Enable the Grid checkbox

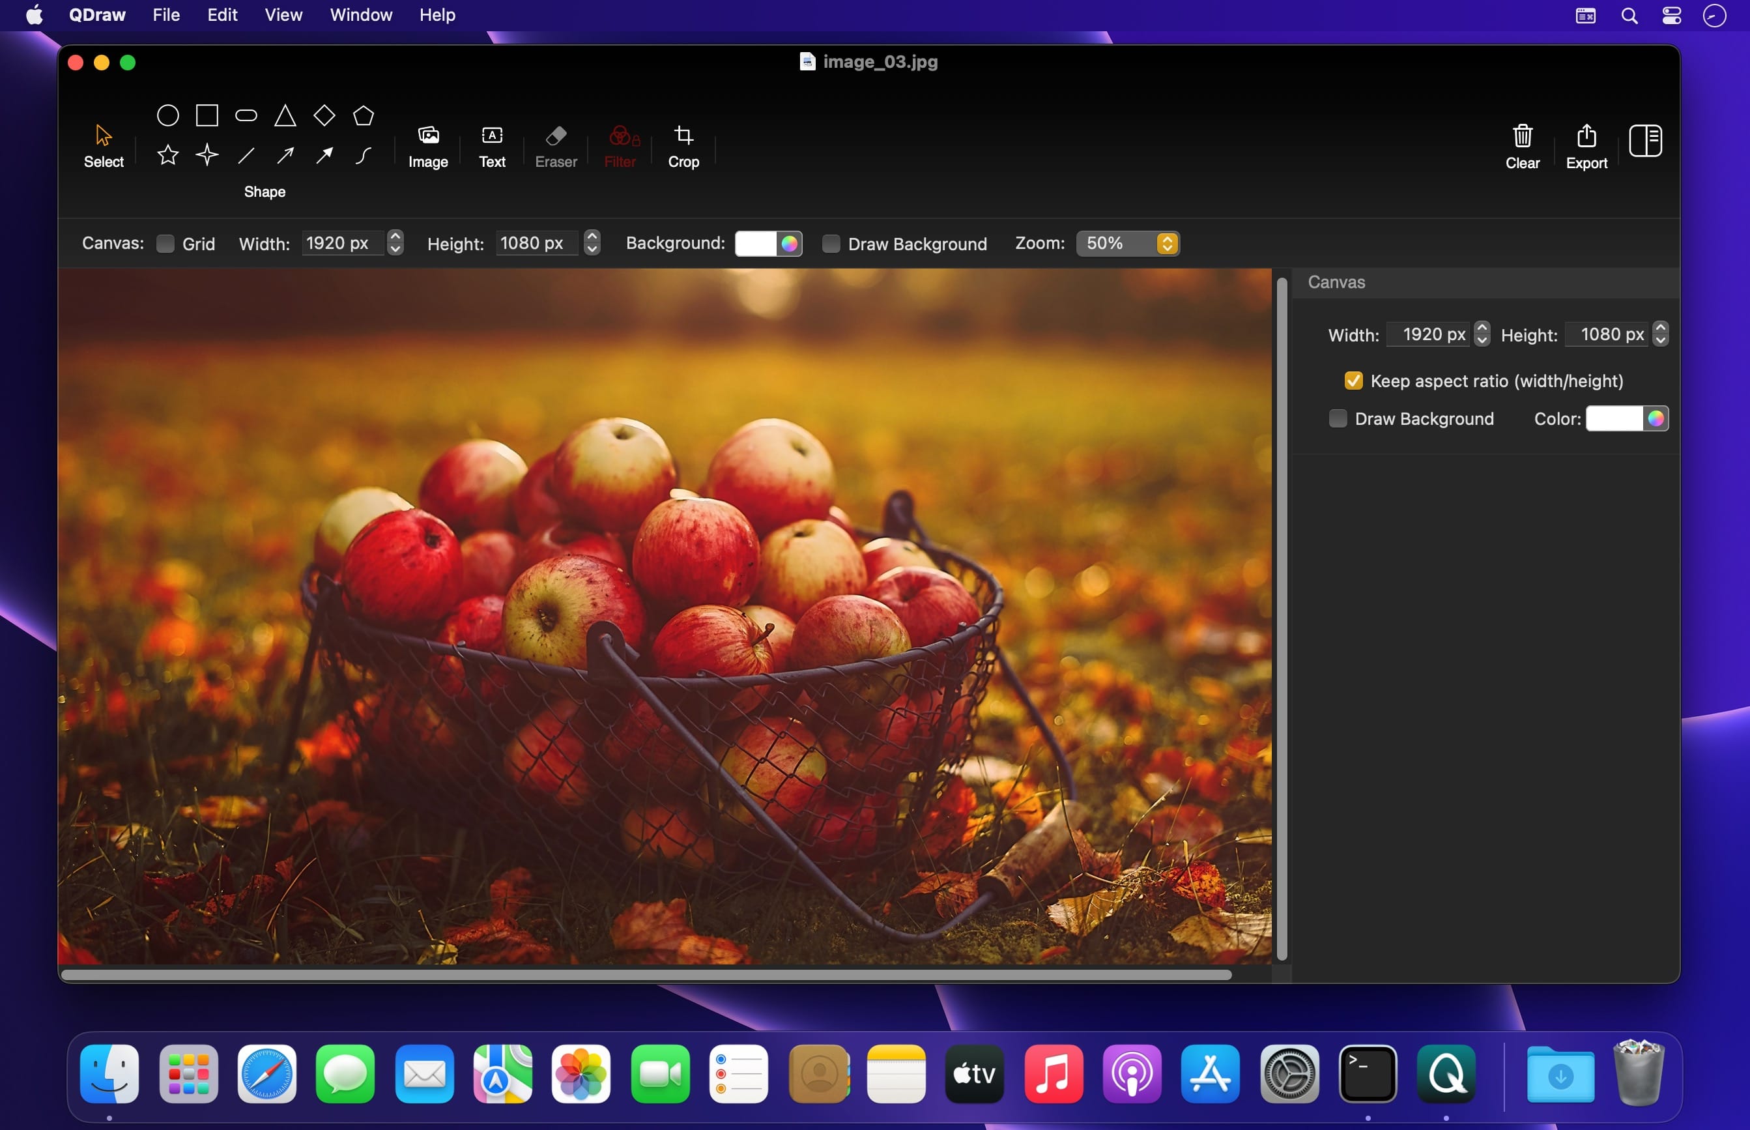tap(165, 244)
